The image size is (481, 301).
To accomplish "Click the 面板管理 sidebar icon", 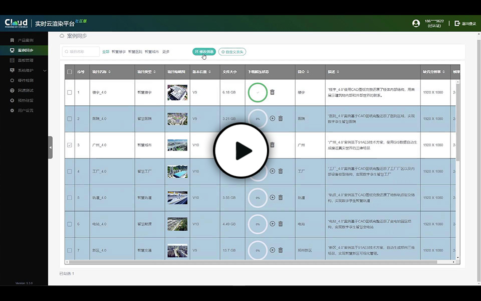I will point(12,60).
